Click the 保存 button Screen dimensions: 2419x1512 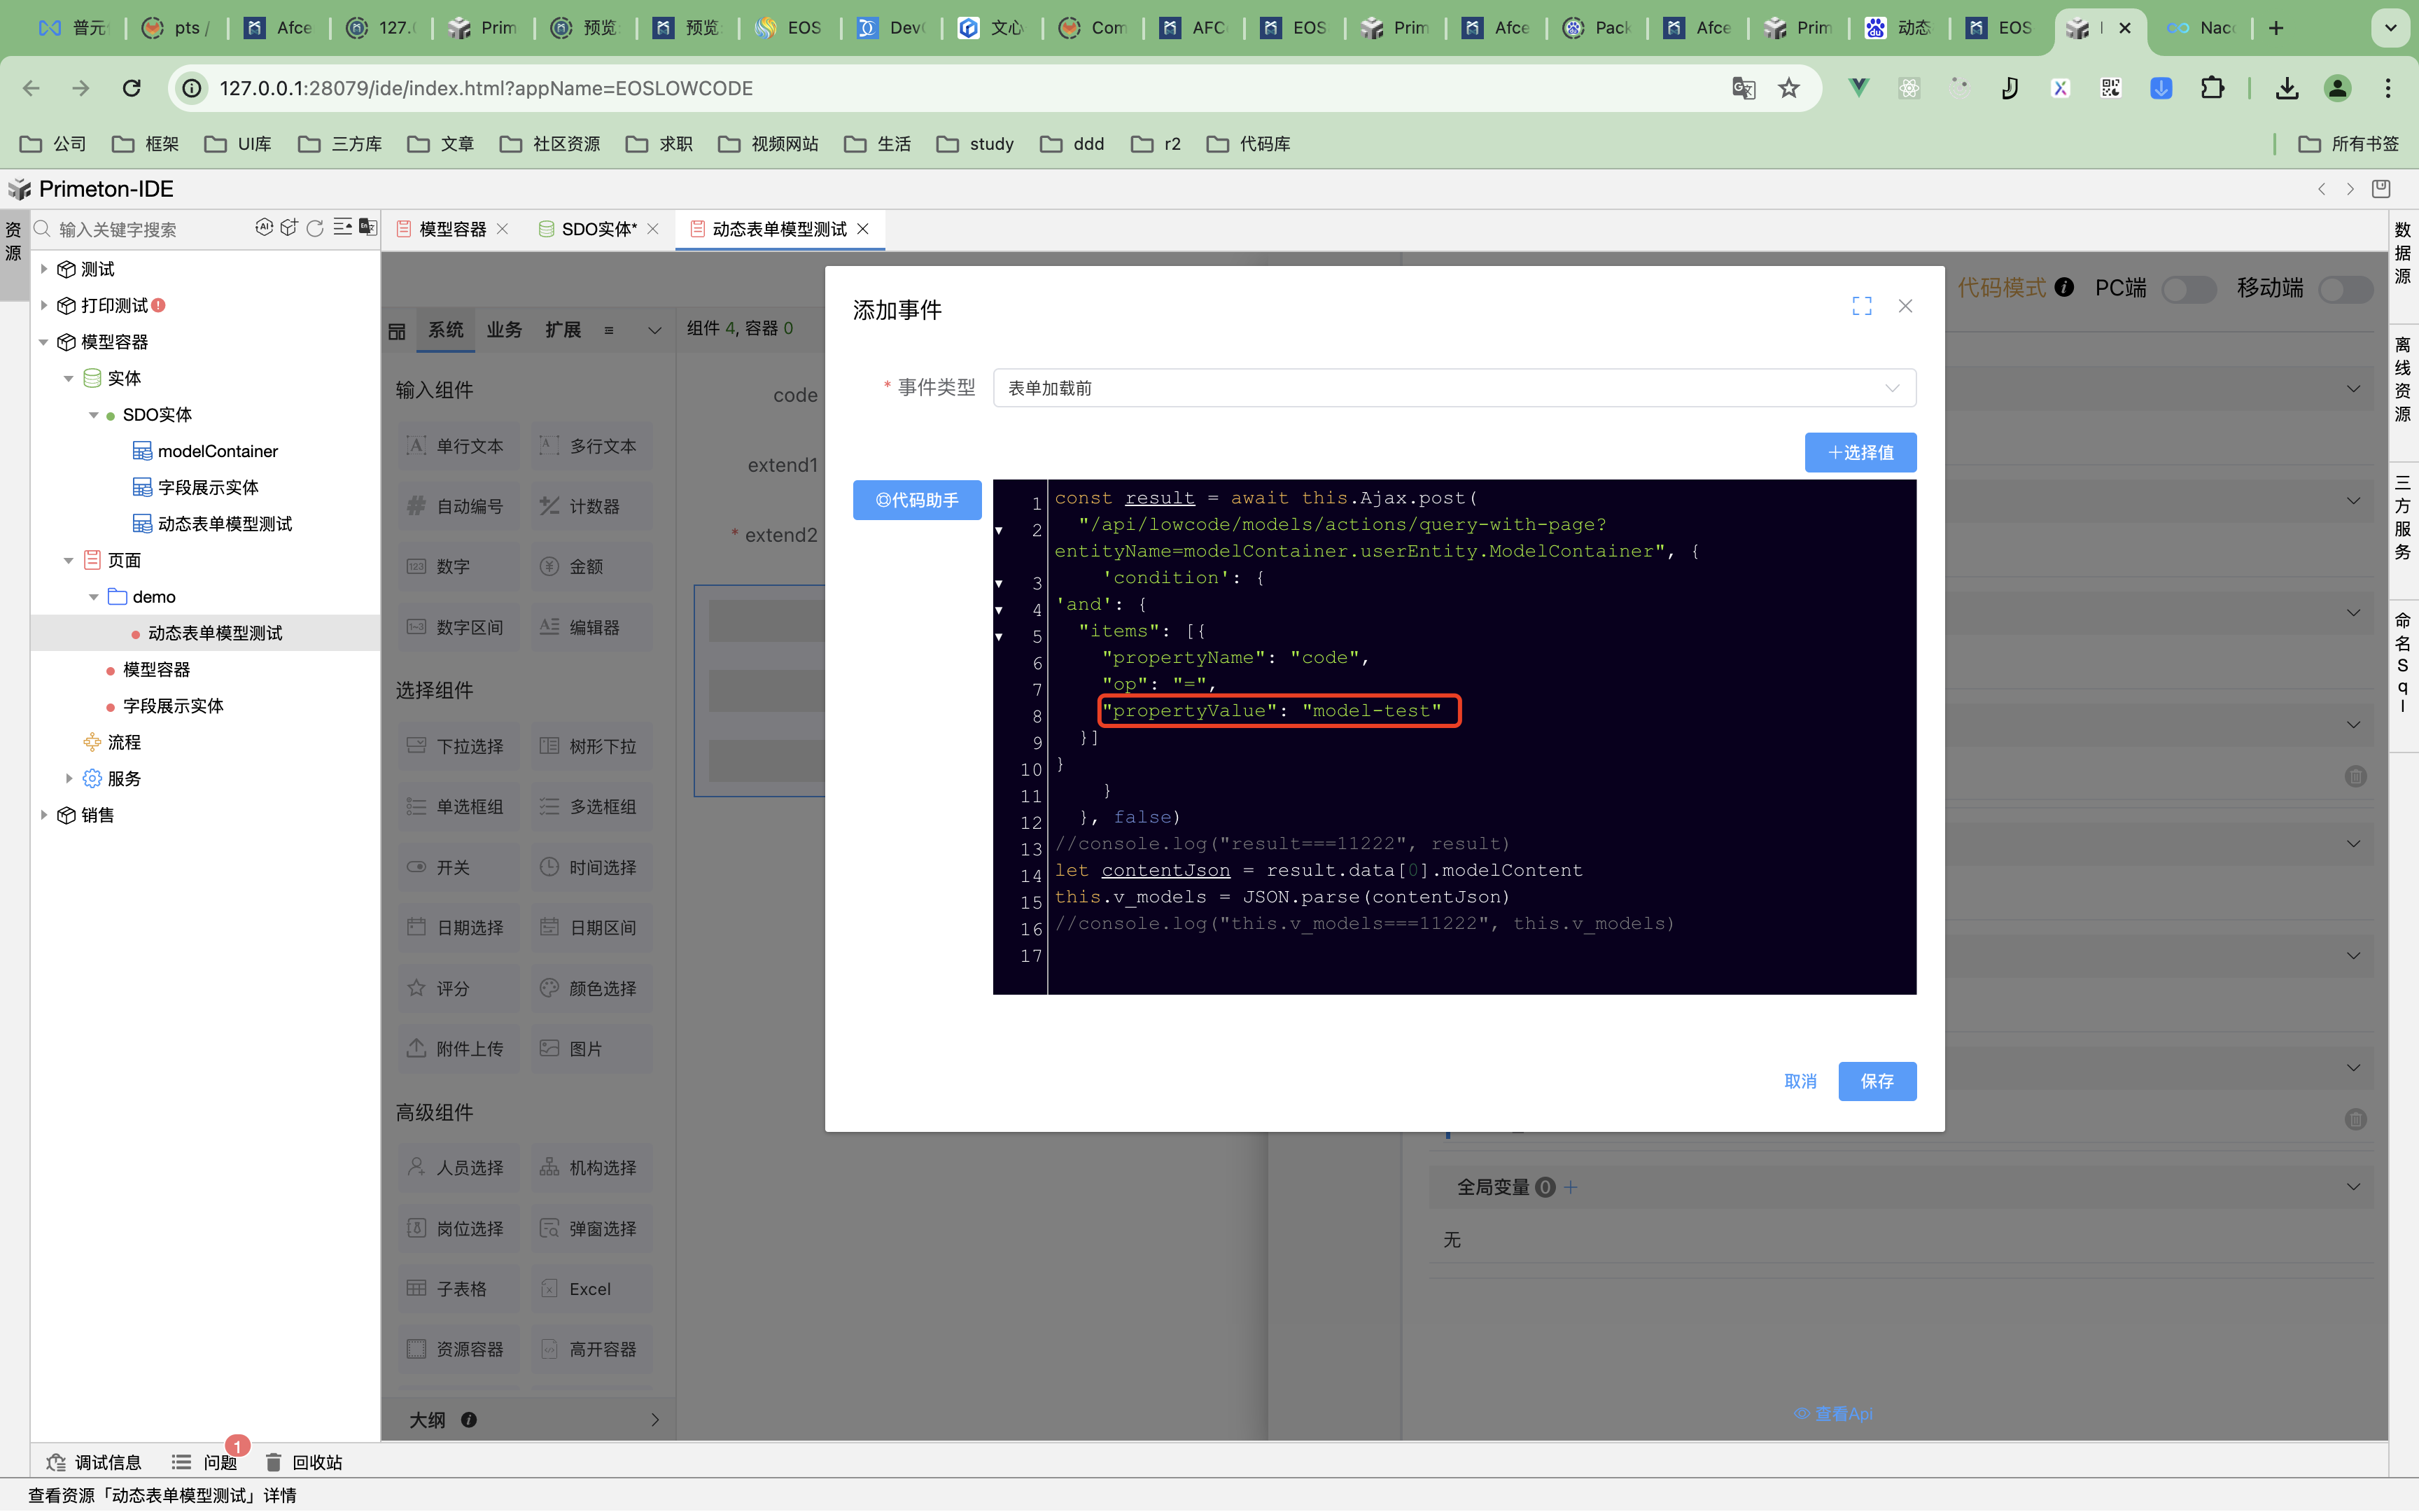click(1877, 1081)
